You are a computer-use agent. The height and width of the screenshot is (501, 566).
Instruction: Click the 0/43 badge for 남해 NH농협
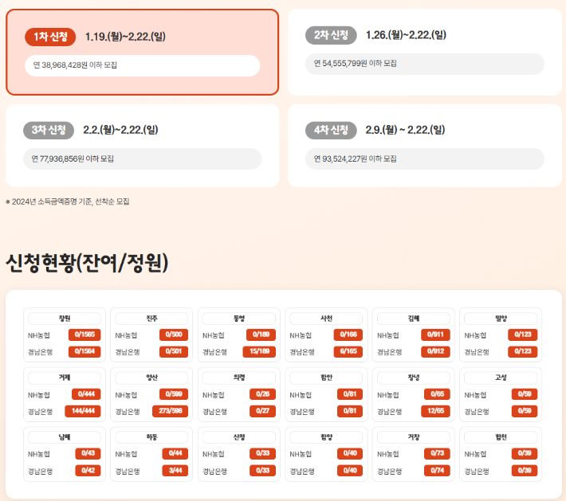(x=88, y=453)
